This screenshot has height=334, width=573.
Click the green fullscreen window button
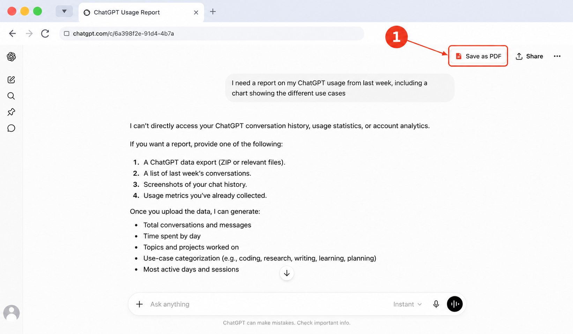[38, 11]
